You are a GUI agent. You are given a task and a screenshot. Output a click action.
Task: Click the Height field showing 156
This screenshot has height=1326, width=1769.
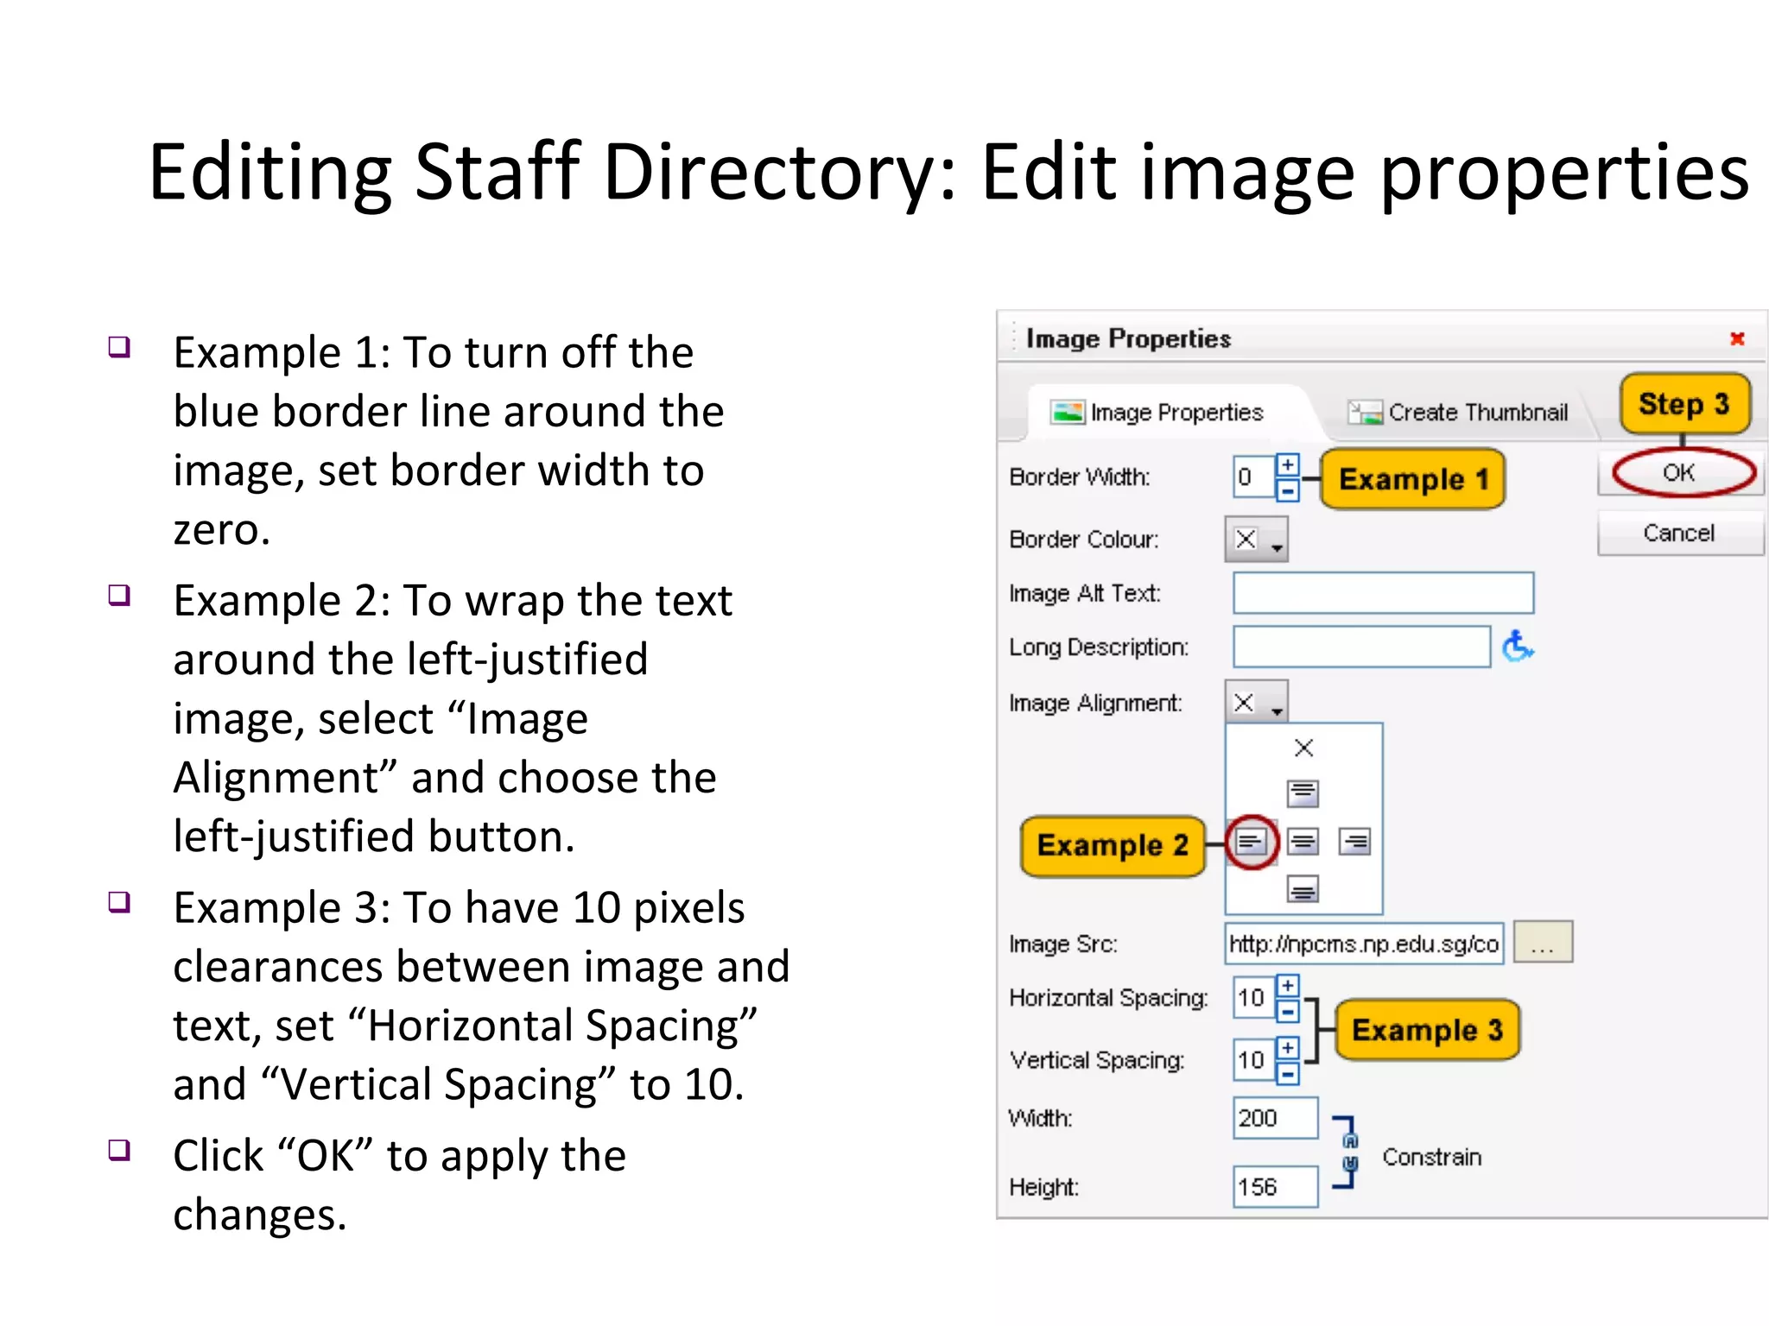tap(1275, 1186)
